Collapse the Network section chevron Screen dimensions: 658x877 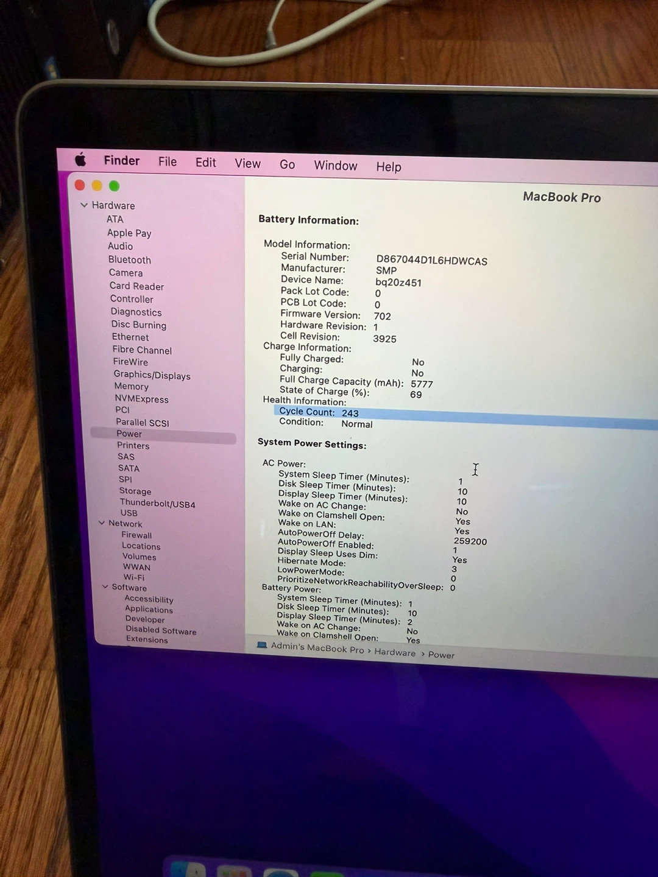(102, 523)
